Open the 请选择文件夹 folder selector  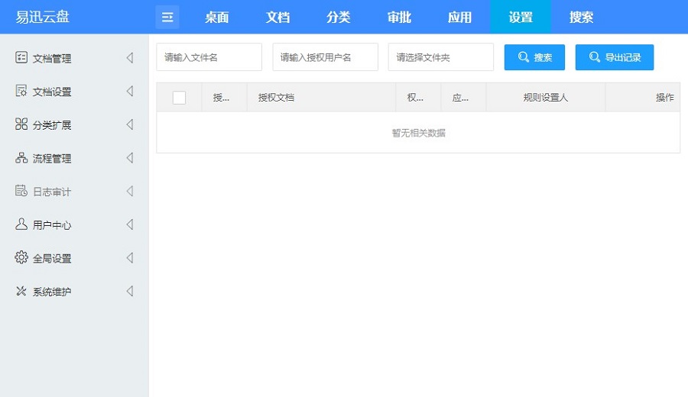[x=440, y=57]
